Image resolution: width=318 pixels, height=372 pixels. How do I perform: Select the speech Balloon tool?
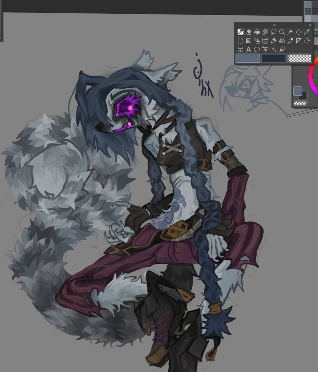[257, 49]
